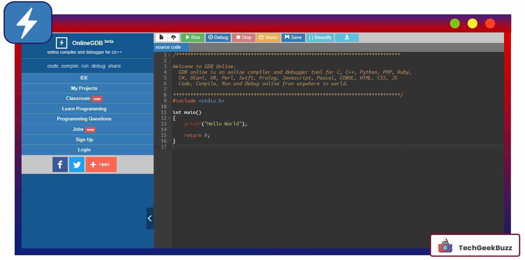This screenshot has height=260, width=525.
Task: Click the OnlineGDB lightning logo in sidebar
Action: (x=61, y=43)
